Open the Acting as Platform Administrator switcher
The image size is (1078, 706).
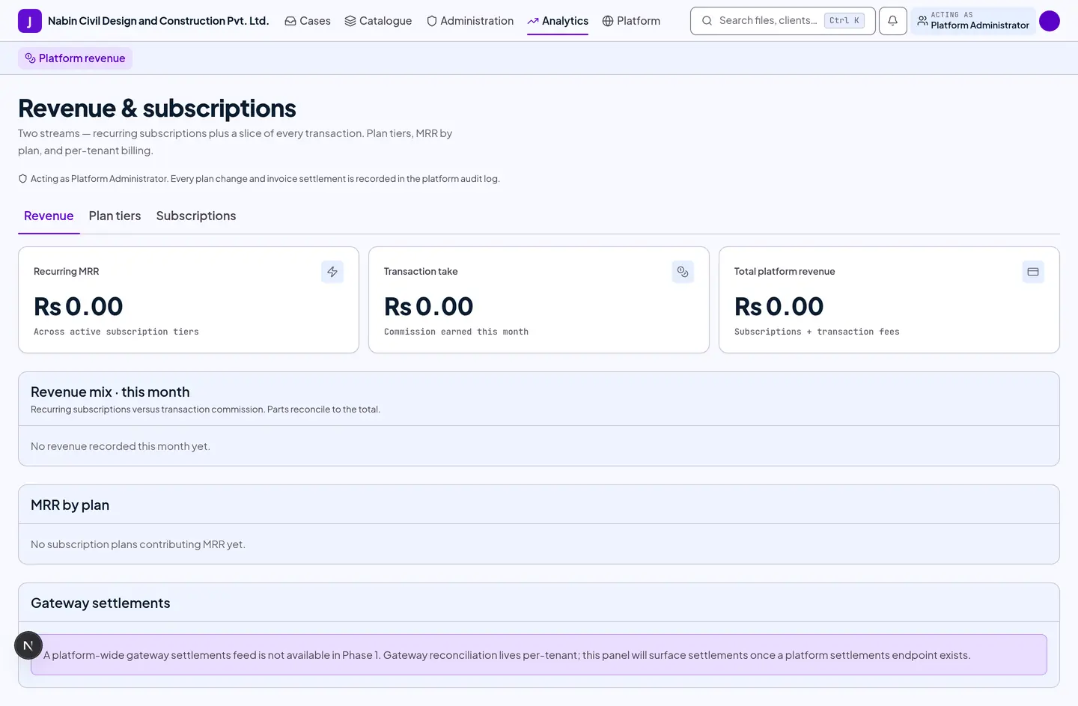coord(973,21)
